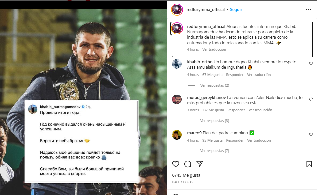The height and width of the screenshot is (195, 317).
Task: Open khabib_ortho's profile picture
Action: click(x=177, y=64)
